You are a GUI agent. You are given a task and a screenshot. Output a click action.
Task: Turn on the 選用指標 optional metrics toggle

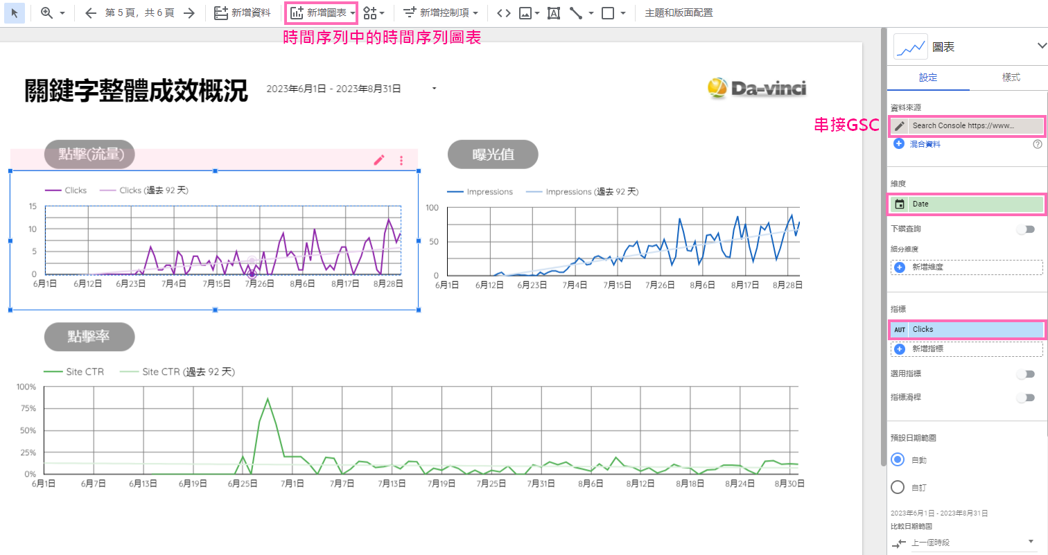point(1025,374)
